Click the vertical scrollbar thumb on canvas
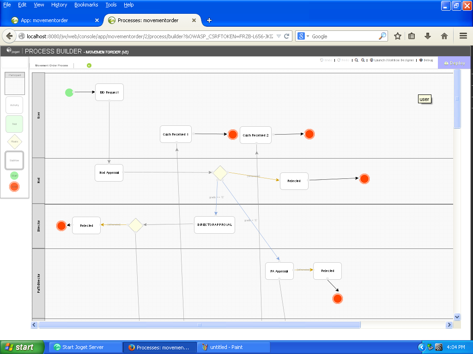The width and height of the screenshot is (473, 354). tap(457, 99)
